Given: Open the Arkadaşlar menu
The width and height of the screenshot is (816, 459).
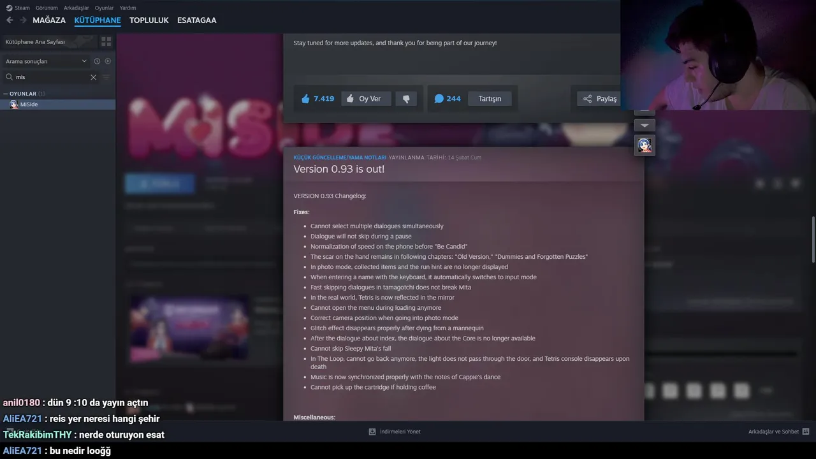Looking at the screenshot, I should (x=76, y=8).
